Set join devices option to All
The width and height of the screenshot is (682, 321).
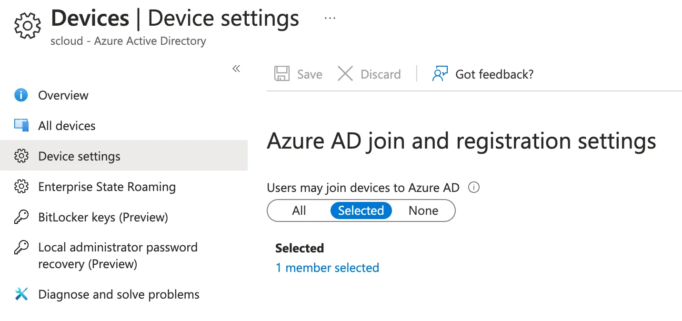tap(299, 211)
